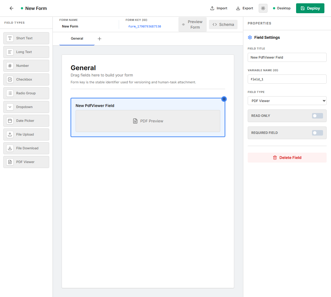Click the Import button
Viewport: 331px width, 297px height.
point(219,8)
